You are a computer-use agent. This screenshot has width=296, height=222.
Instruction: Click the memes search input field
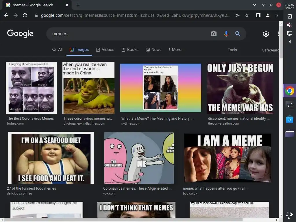click(x=128, y=34)
